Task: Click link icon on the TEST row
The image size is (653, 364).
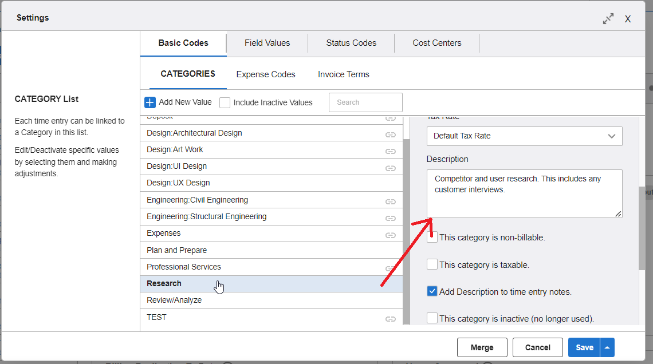Action: click(x=391, y=318)
